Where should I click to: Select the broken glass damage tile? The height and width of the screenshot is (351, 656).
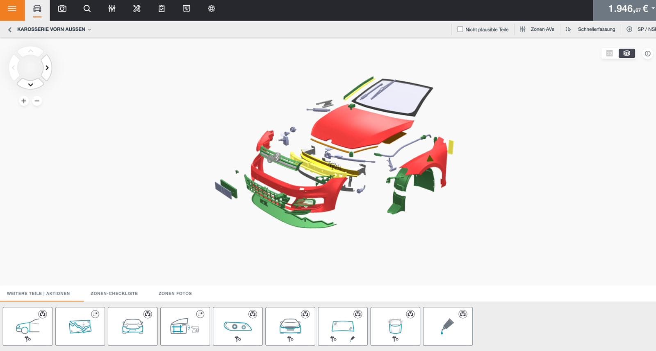(x=80, y=326)
